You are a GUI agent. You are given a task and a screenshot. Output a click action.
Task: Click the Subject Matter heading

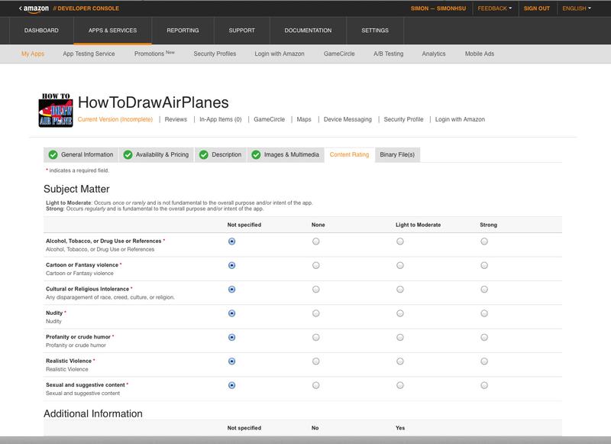(76, 189)
